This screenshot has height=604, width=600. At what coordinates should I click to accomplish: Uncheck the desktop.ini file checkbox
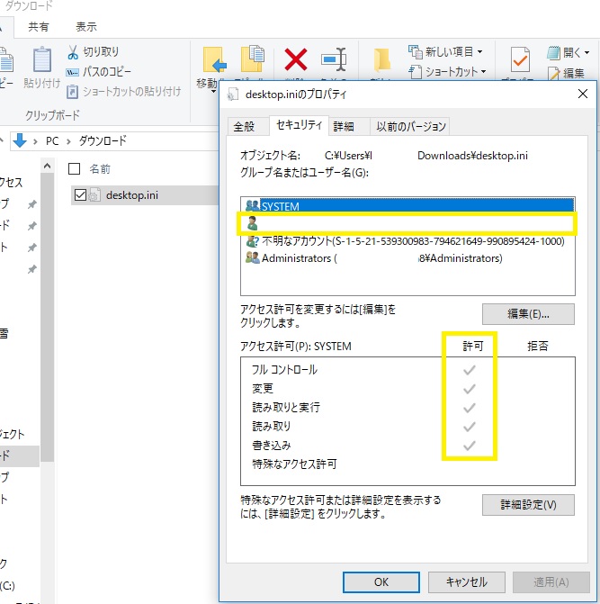coord(81,195)
